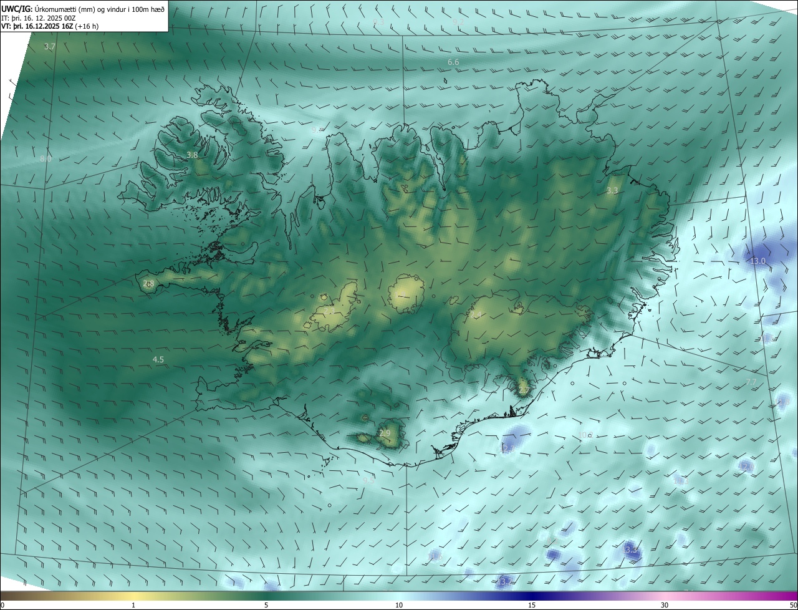The width and height of the screenshot is (798, 610).
Task: Click the '50' tick on the color scale
Action: (x=793, y=605)
